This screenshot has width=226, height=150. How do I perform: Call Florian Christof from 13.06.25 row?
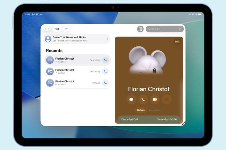coord(105,83)
